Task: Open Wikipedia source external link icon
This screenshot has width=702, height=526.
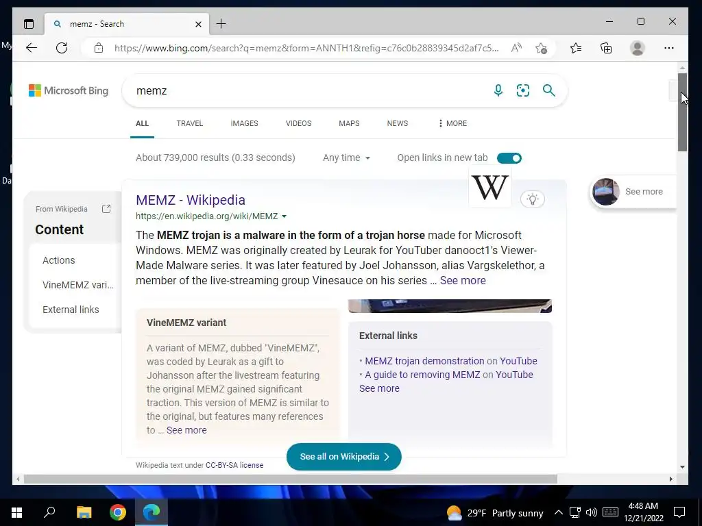Action: coord(106,209)
